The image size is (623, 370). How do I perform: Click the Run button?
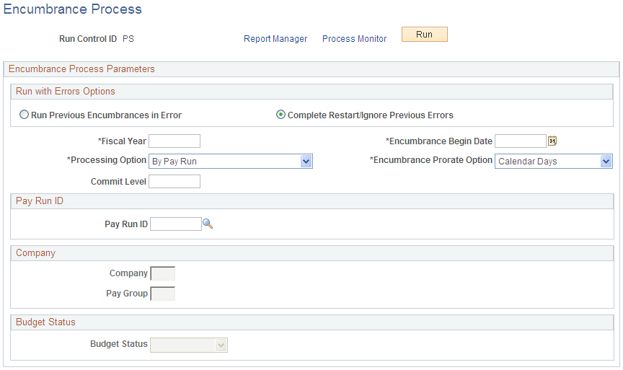click(x=424, y=35)
